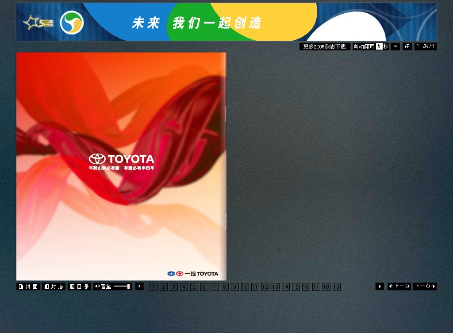Open the front cover (封面) button

pos(28,287)
